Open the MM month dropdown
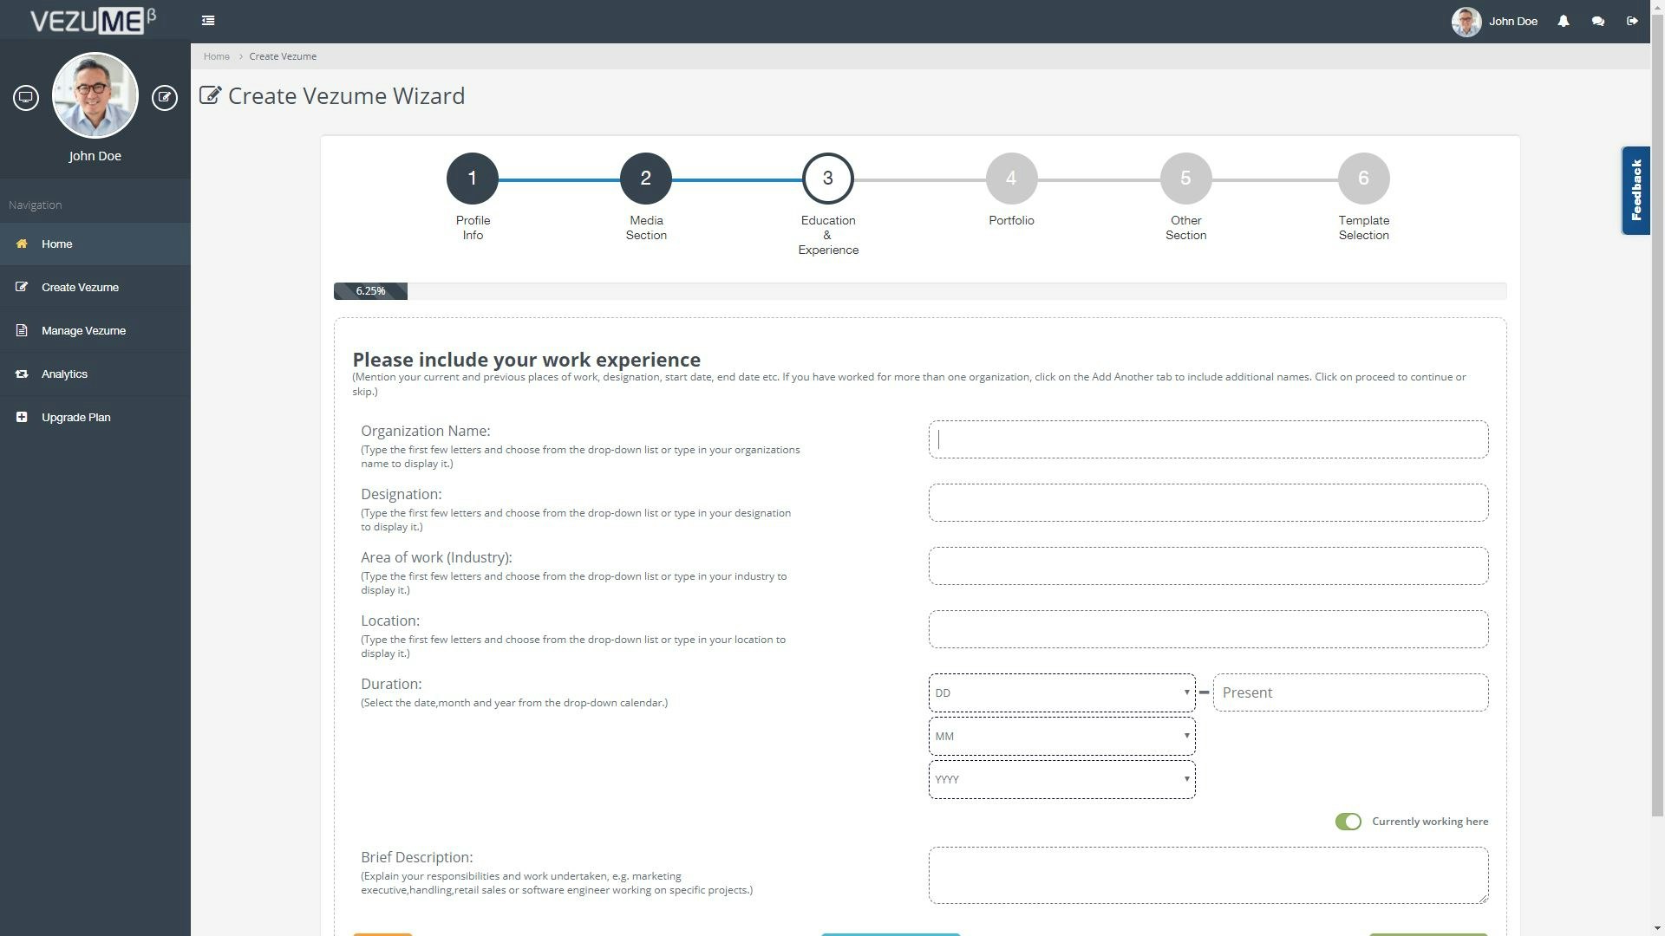The image size is (1665, 936). [x=1061, y=736]
